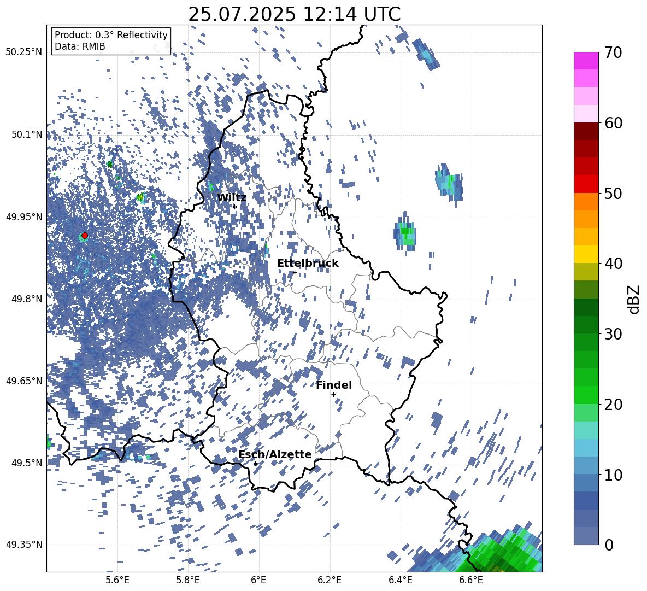The image size is (647, 591).
Task: Click the Findel station cross marker
Action: tap(333, 395)
